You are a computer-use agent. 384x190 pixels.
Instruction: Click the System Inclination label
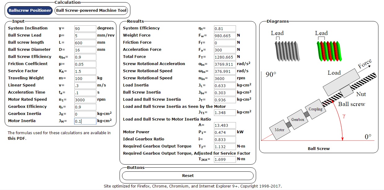pos(28,28)
